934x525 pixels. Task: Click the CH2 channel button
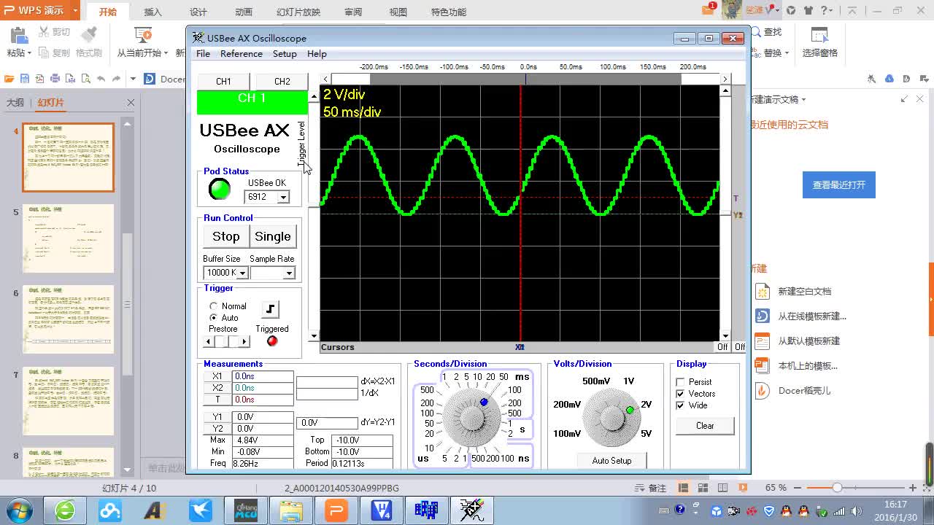click(x=282, y=81)
